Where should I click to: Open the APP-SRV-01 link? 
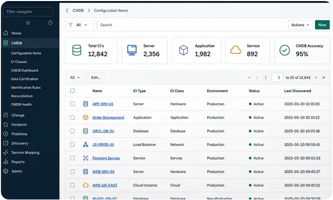click(x=103, y=104)
